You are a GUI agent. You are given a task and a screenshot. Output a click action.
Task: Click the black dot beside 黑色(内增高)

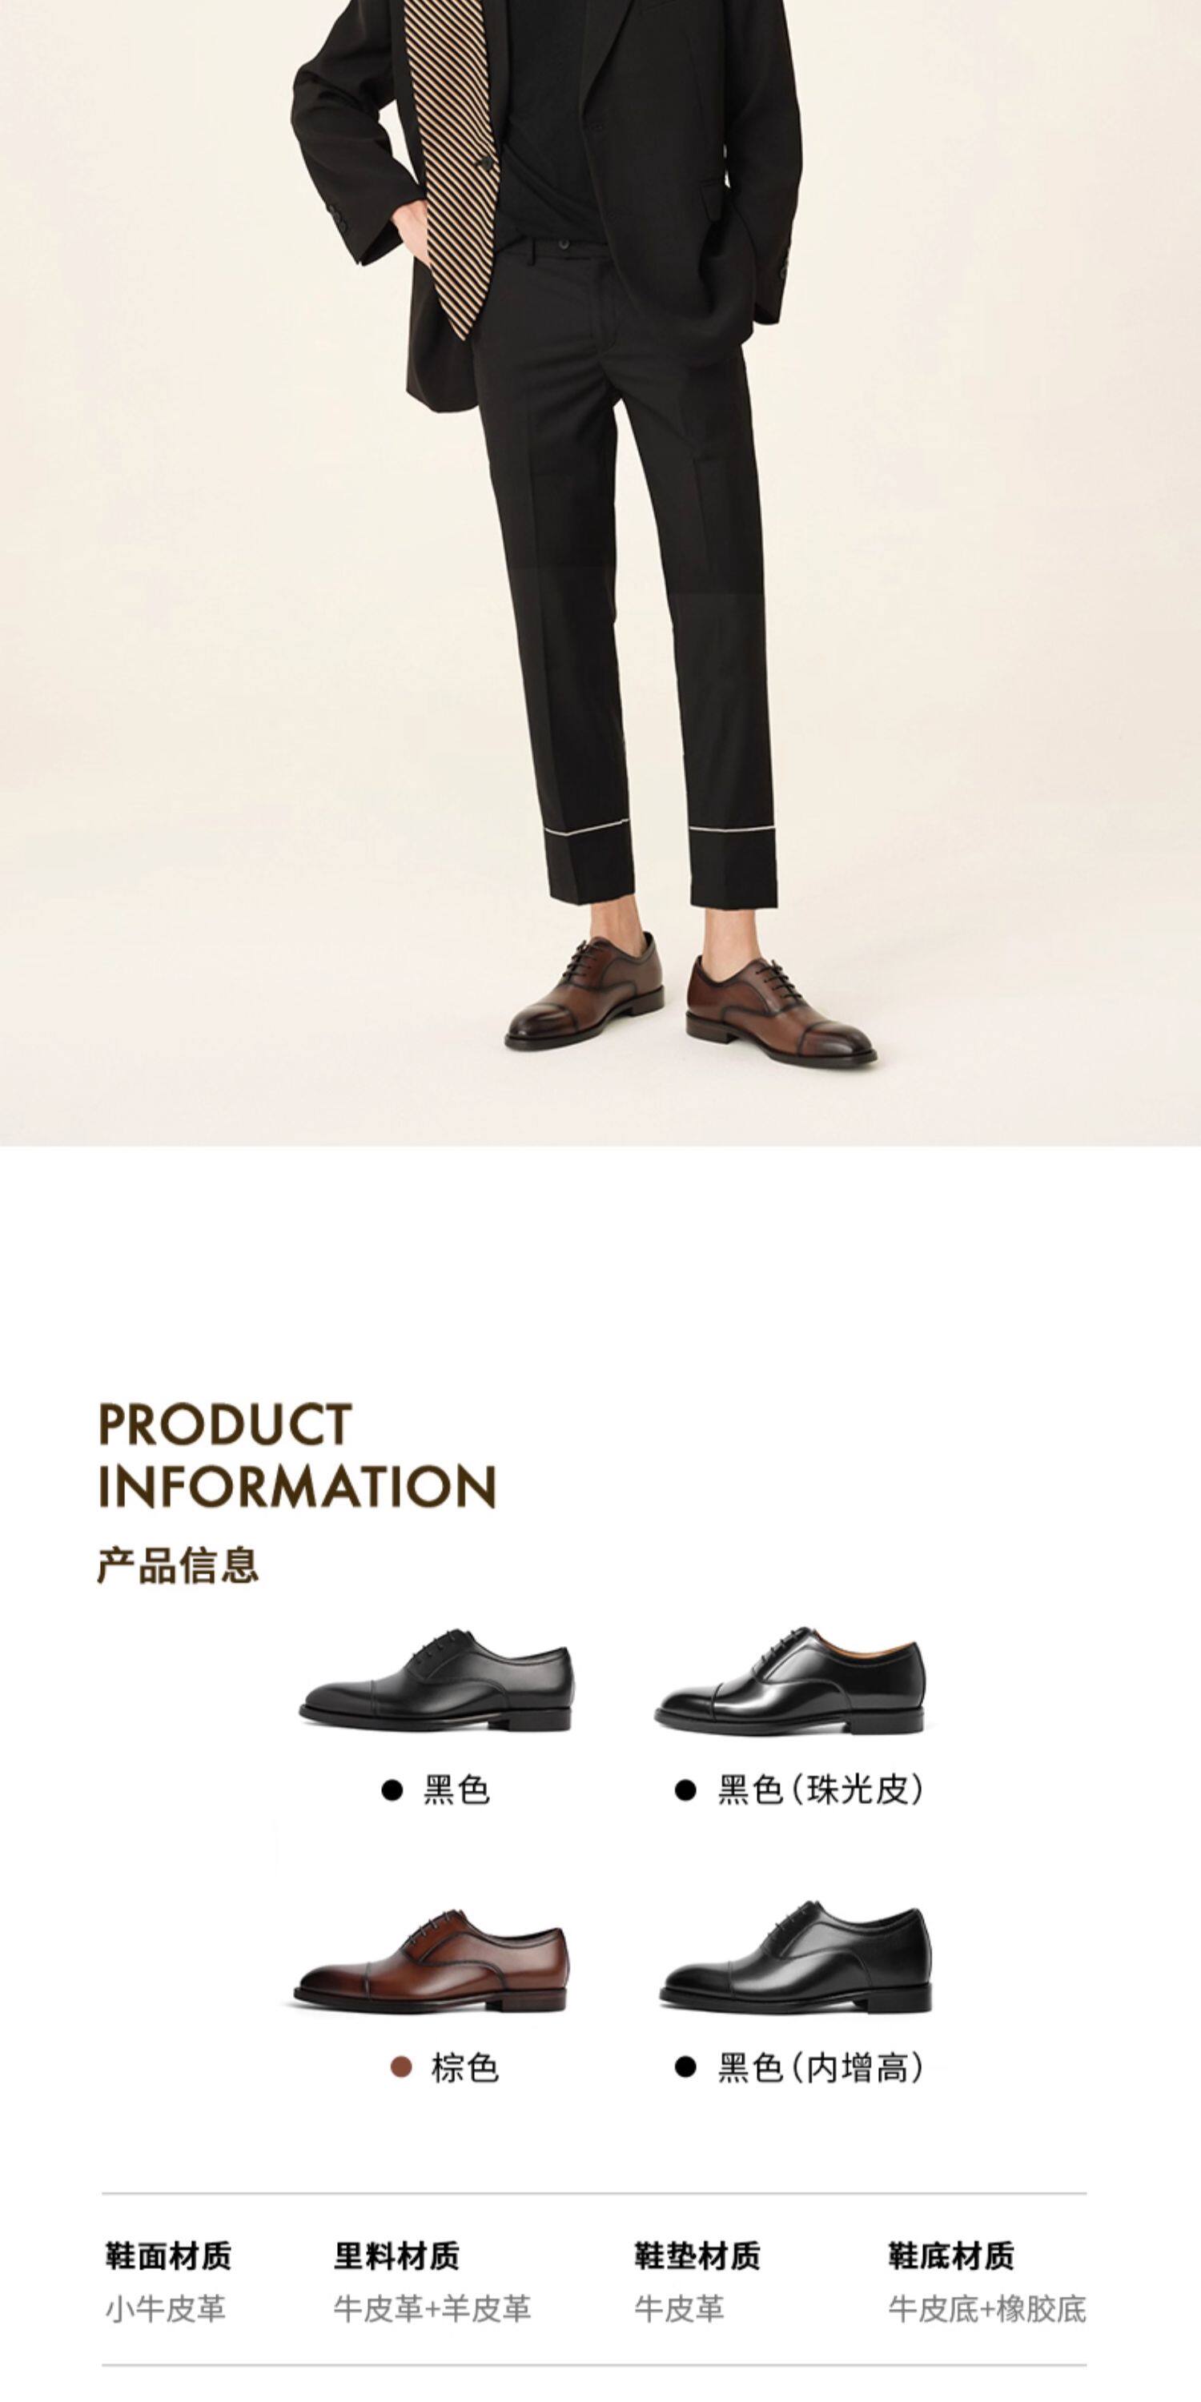[685, 2067]
